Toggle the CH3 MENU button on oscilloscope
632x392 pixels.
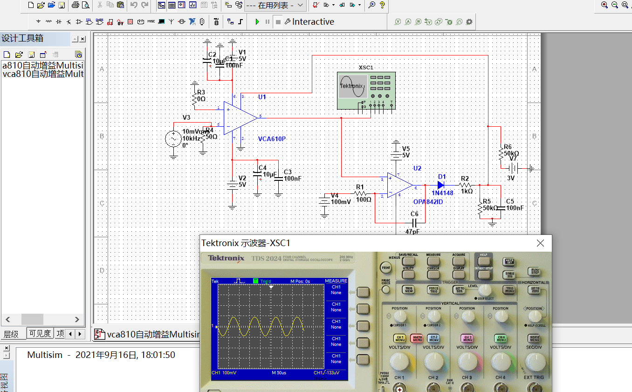[467, 339]
